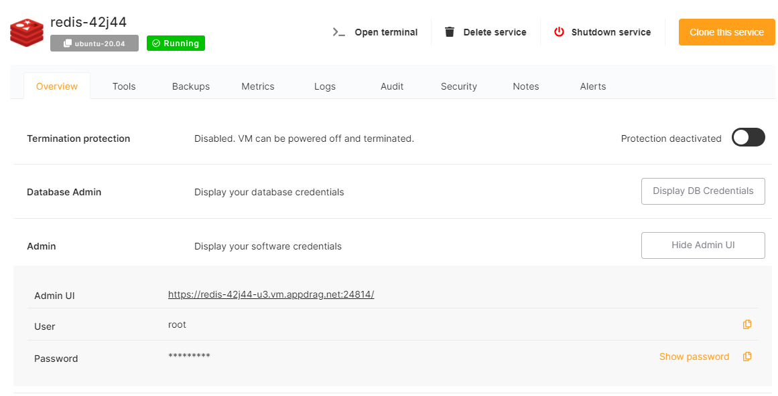
Task: Click the ubuntu-20.04 OS badge
Action: click(94, 43)
